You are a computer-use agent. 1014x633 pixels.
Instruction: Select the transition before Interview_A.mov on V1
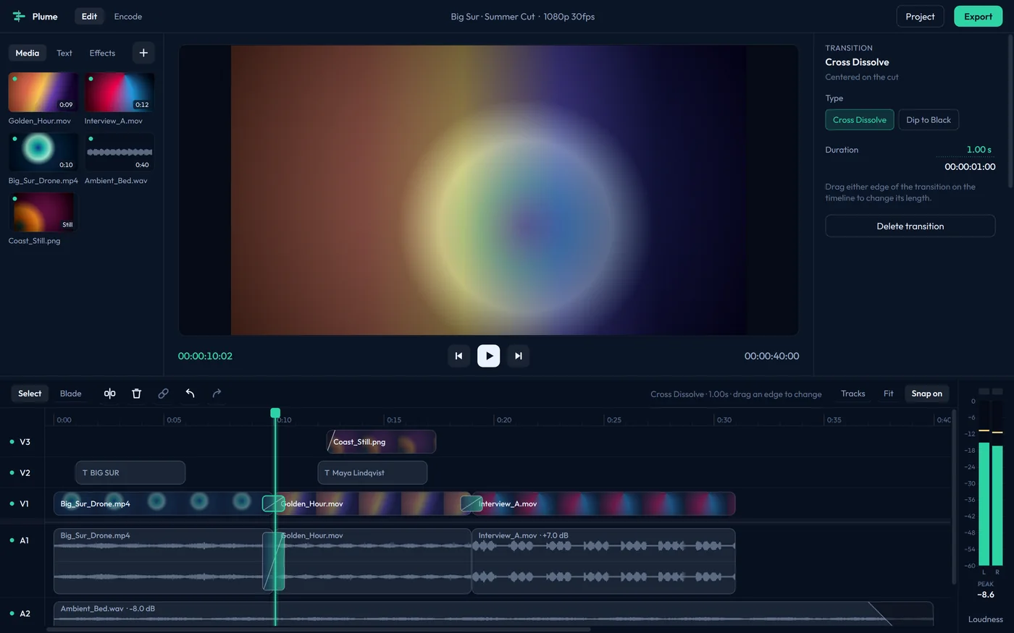click(472, 504)
